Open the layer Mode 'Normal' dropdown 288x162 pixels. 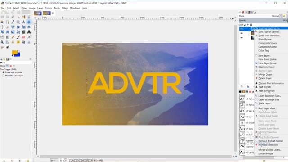click(x=277, y=16)
